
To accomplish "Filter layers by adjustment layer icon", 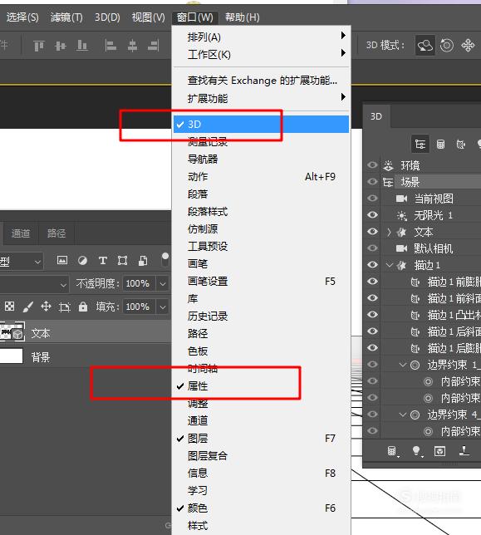I will (82, 261).
